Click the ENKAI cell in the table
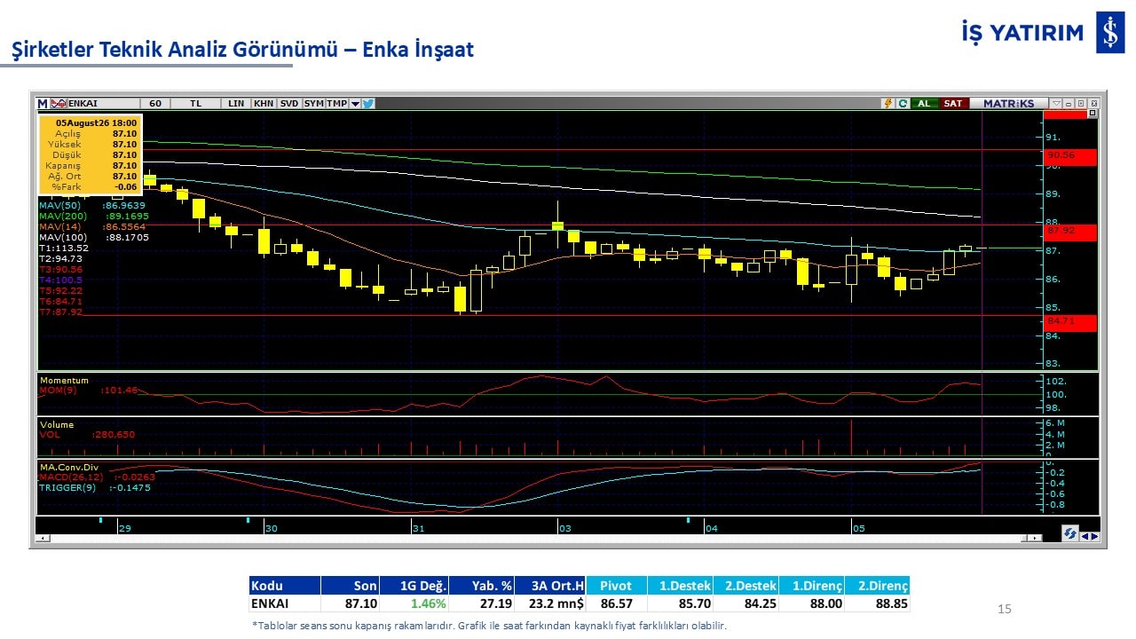 [x=284, y=603]
